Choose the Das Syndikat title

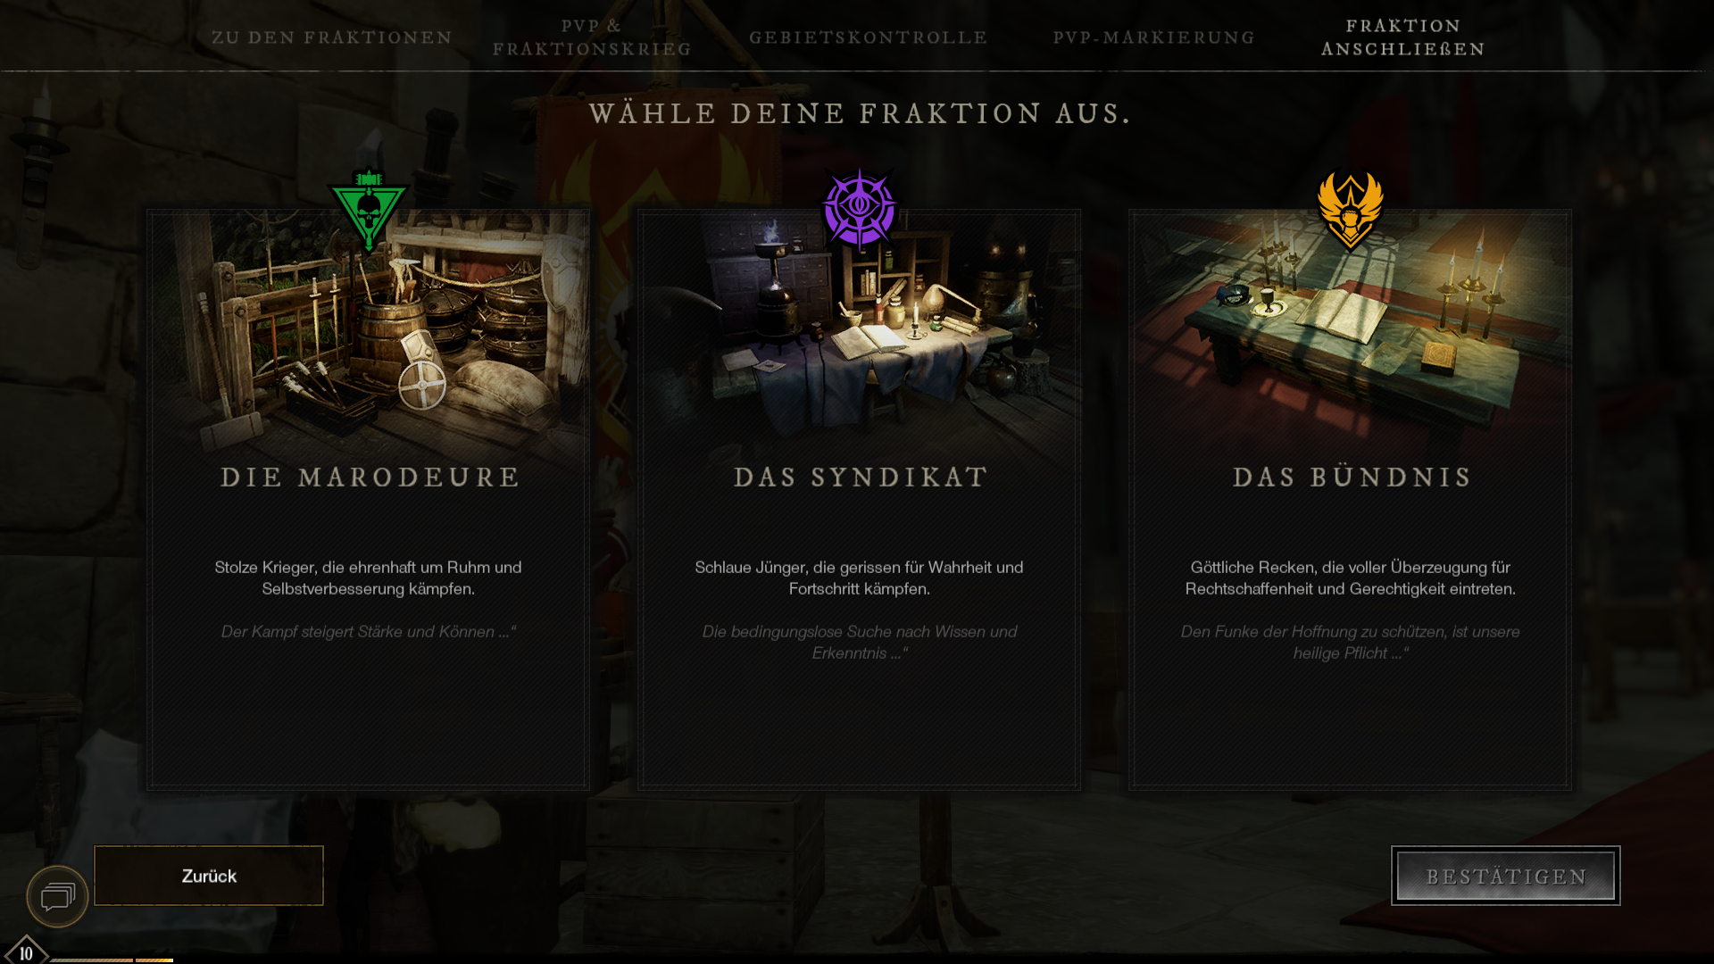point(861,477)
